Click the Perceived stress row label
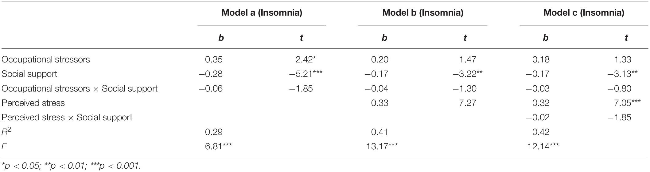Viewport: 650px width, 172px height. click(x=33, y=103)
